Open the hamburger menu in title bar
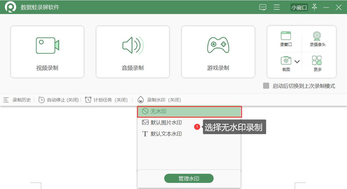Image resolution: width=347 pixels, height=189 pixels. tap(277, 7)
